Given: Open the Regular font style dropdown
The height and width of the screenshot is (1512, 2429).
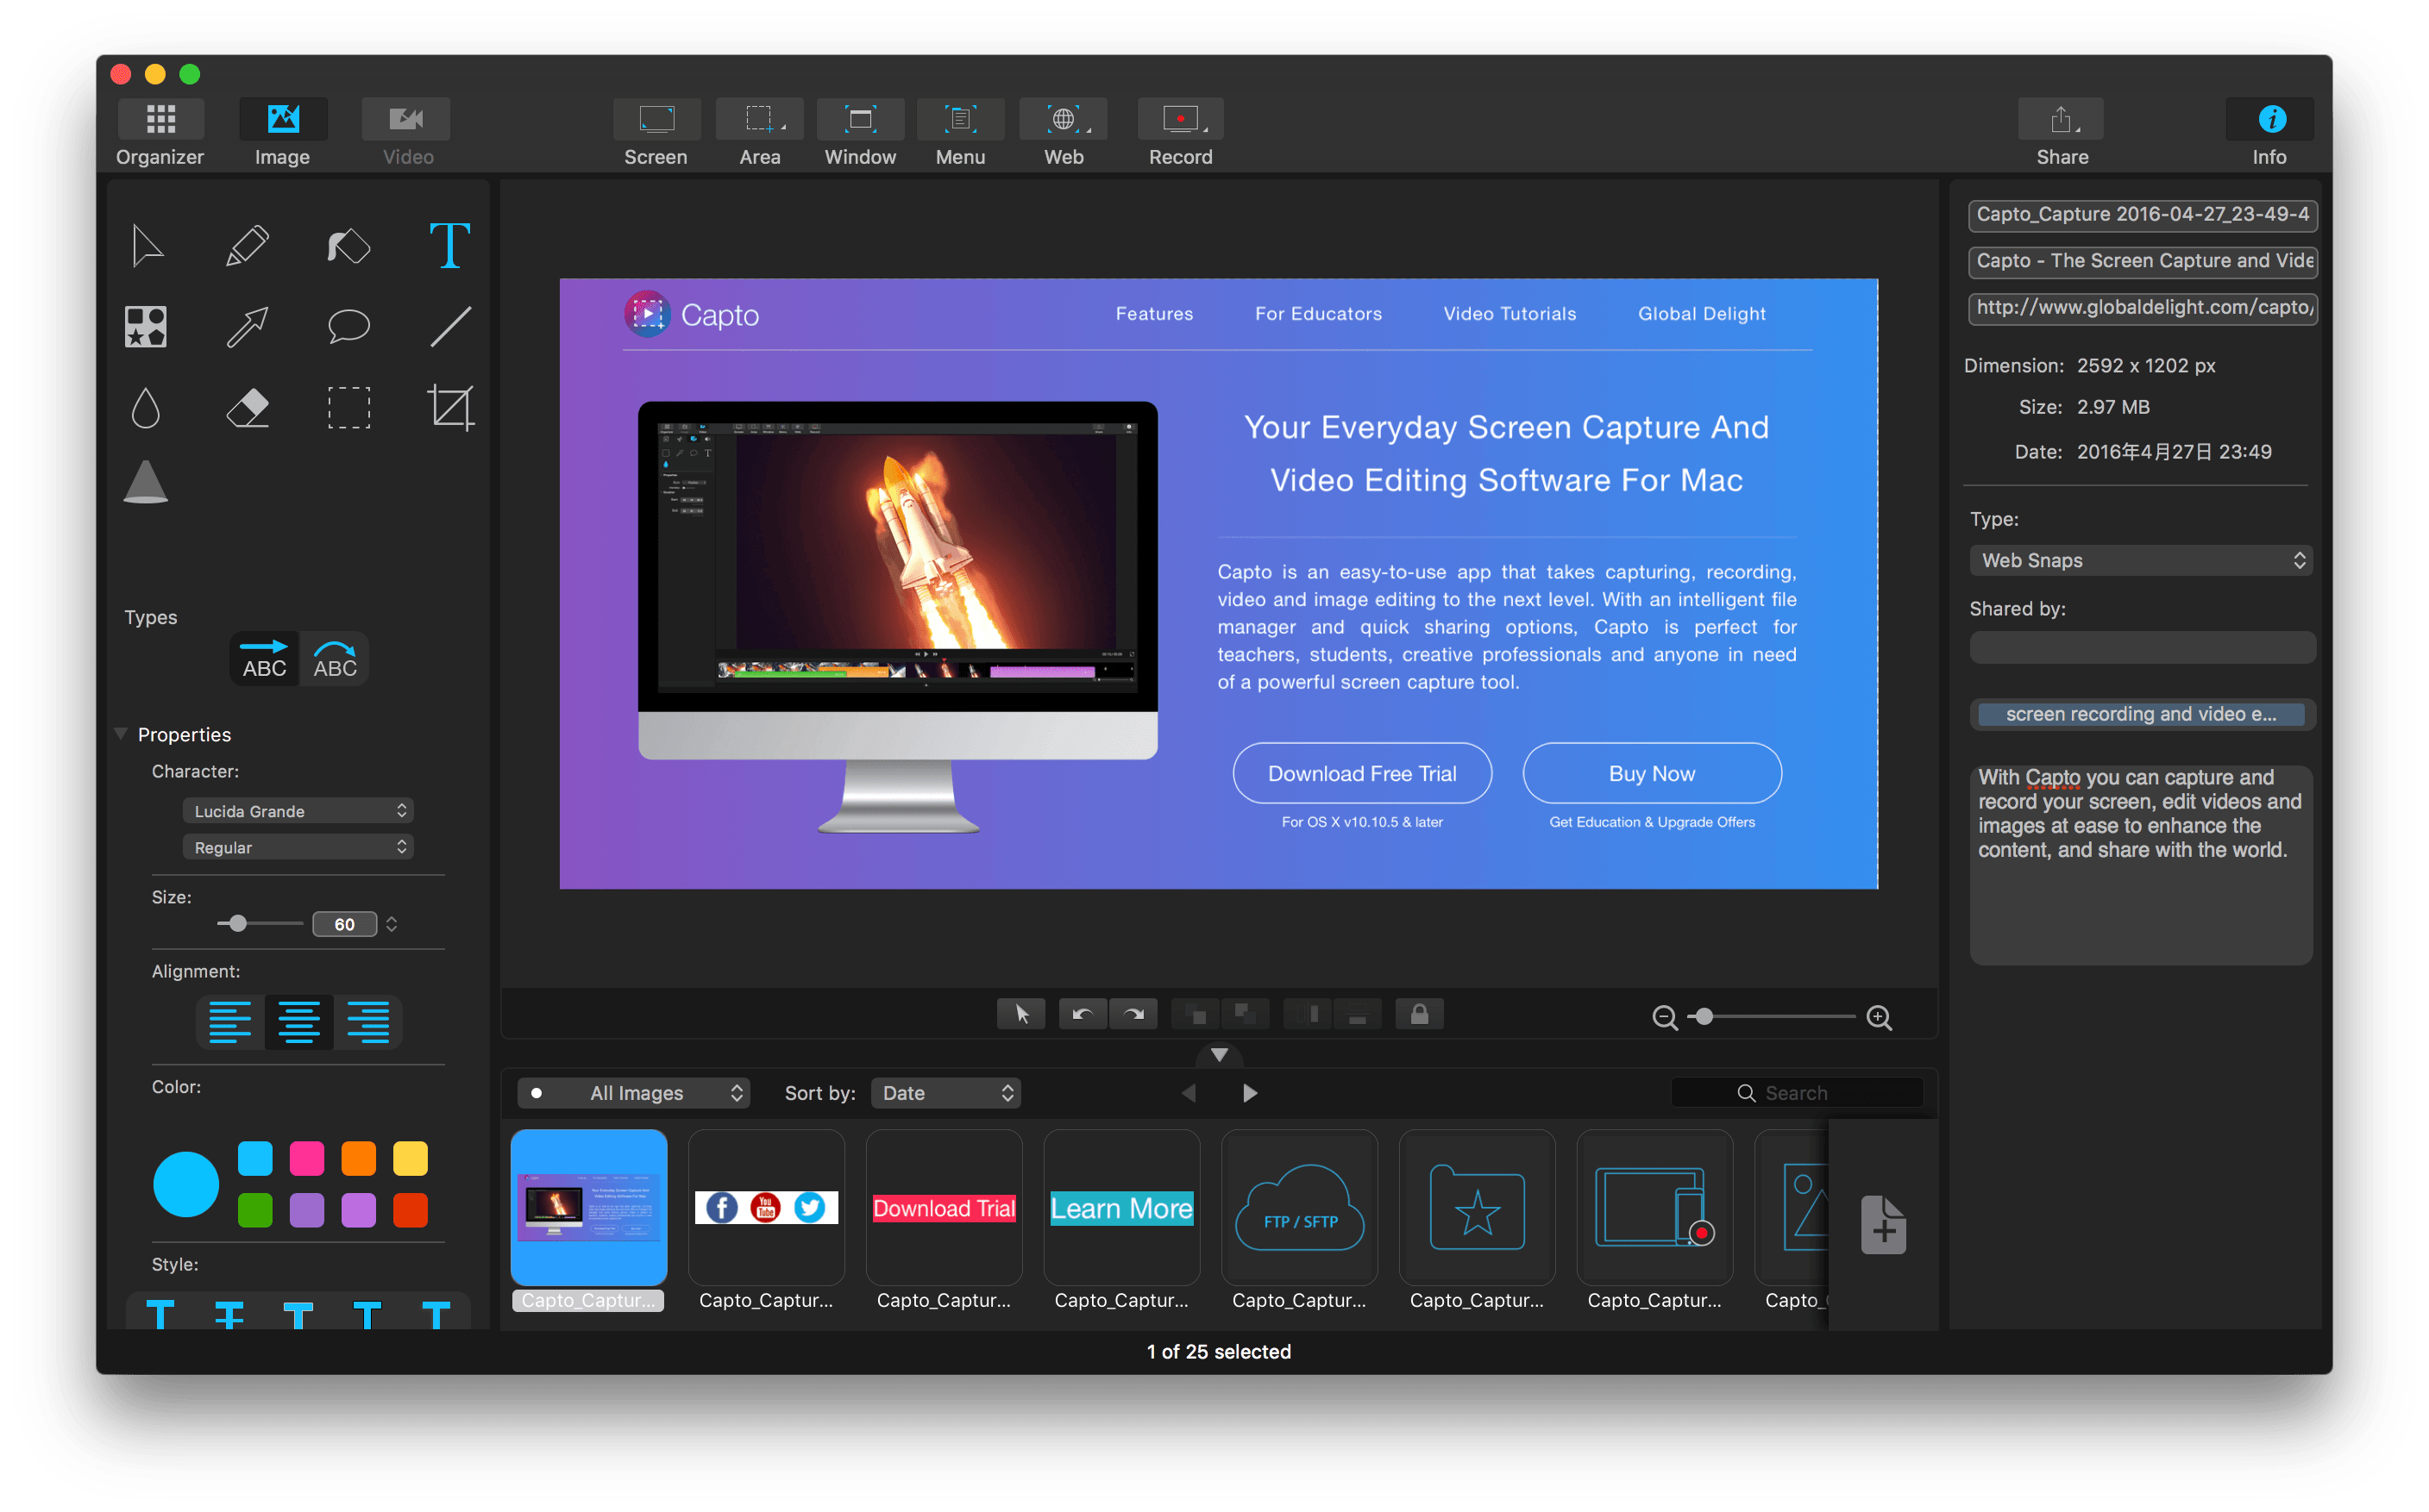Looking at the screenshot, I should click(x=298, y=847).
